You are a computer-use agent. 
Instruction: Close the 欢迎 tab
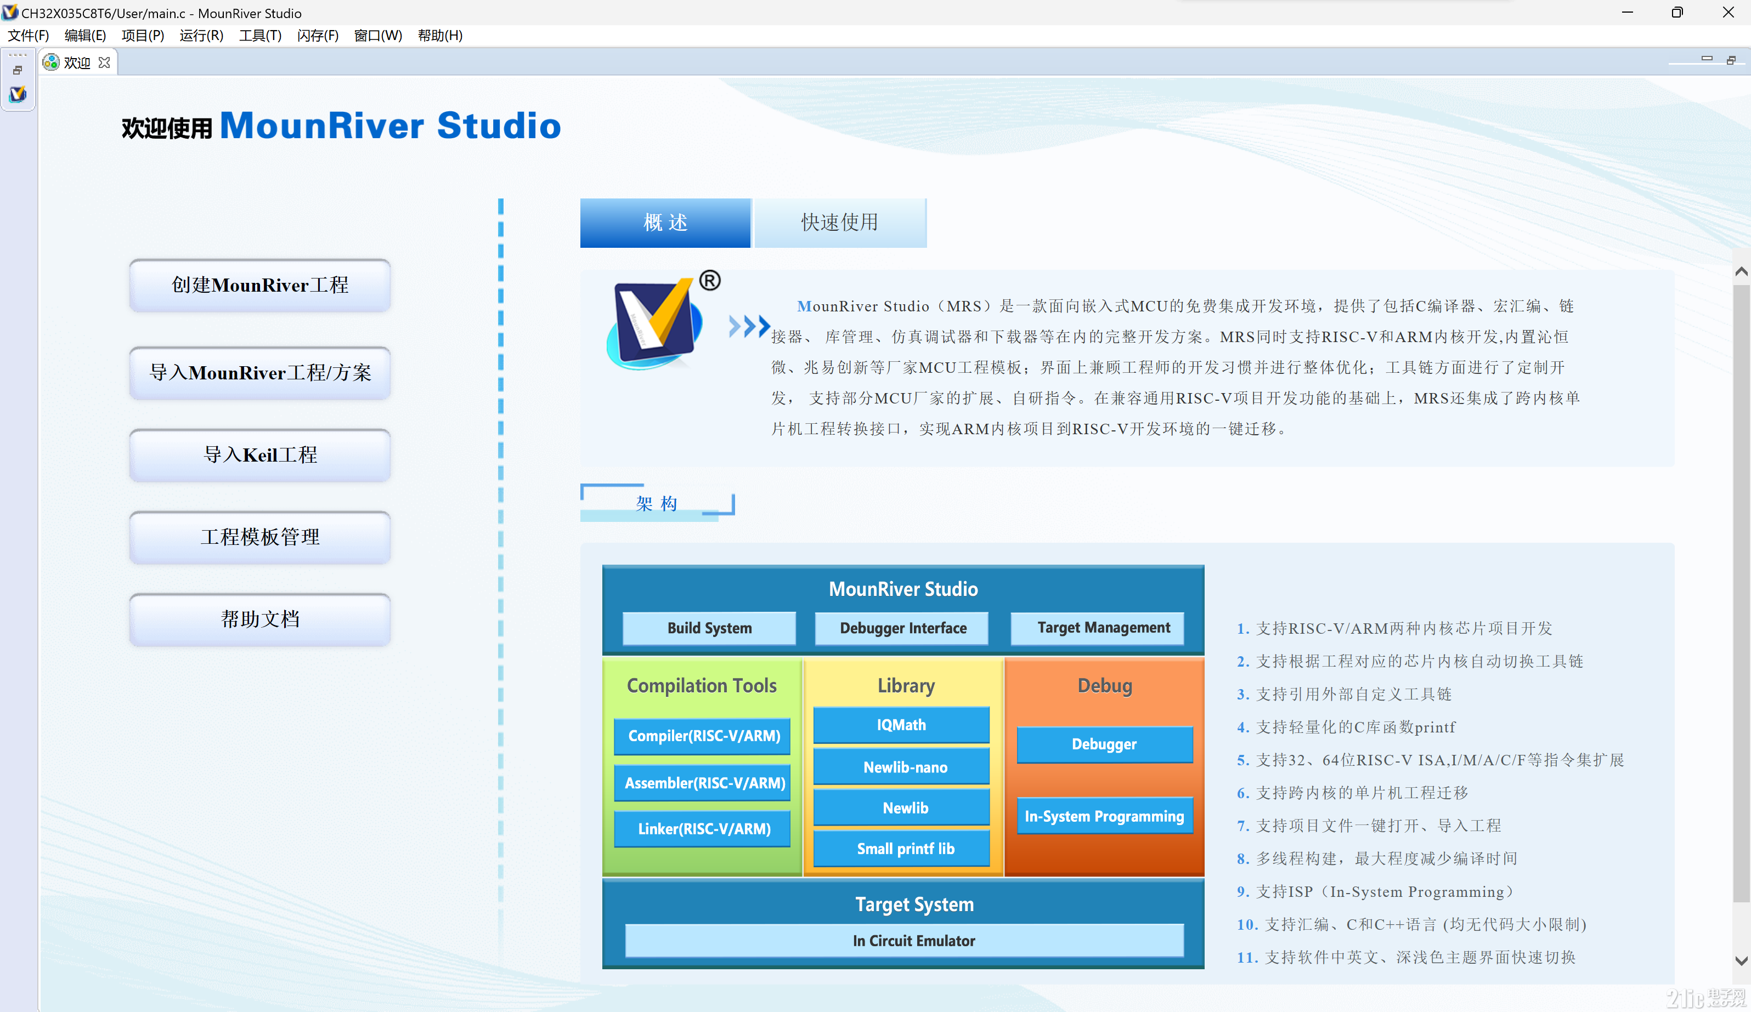click(104, 62)
